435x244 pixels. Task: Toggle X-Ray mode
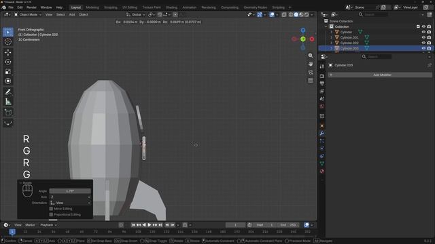click(x=284, y=15)
